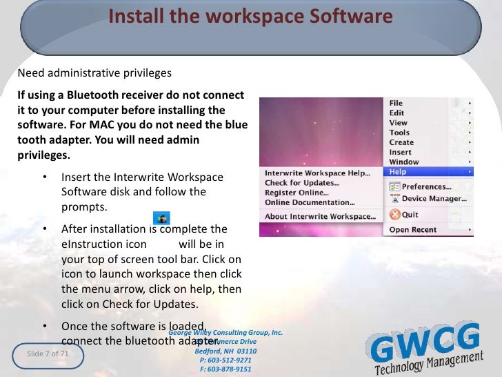Open the Edit menu entry
Viewport: 502px width, 377px height.
[428, 113]
